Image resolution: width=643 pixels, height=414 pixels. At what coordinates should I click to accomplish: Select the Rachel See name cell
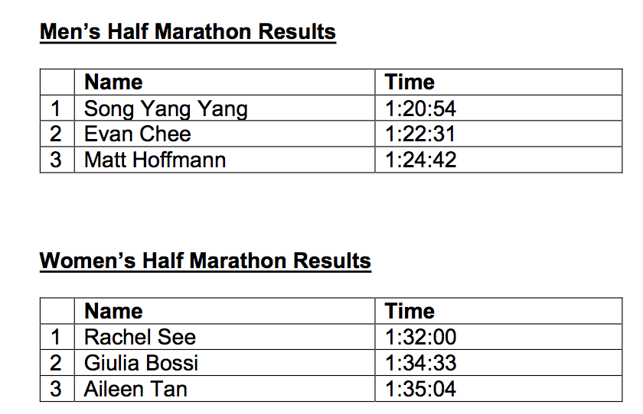pos(140,337)
